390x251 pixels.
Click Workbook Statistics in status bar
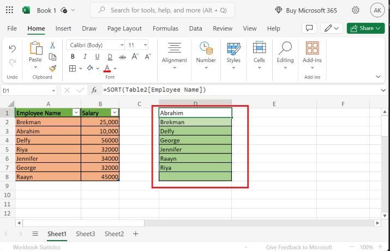pyautogui.click(x=37, y=247)
